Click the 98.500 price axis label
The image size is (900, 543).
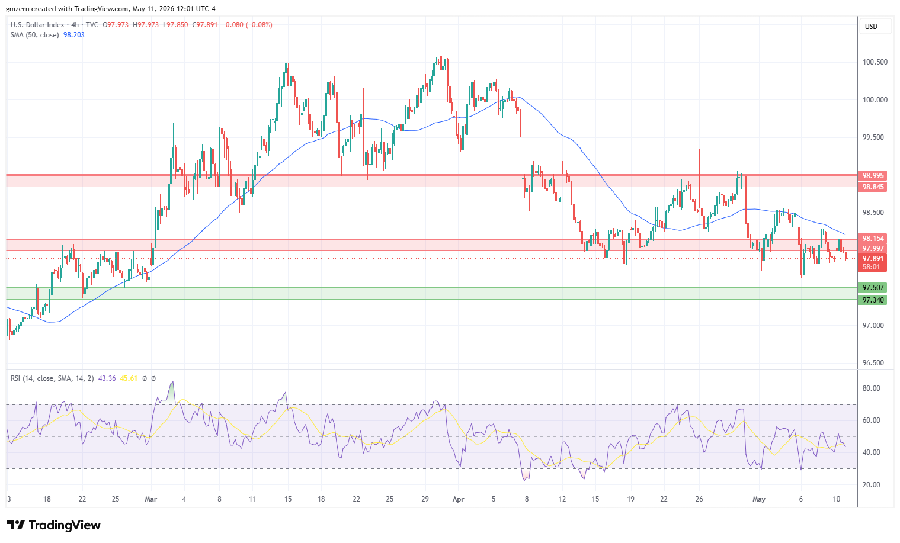coord(875,213)
